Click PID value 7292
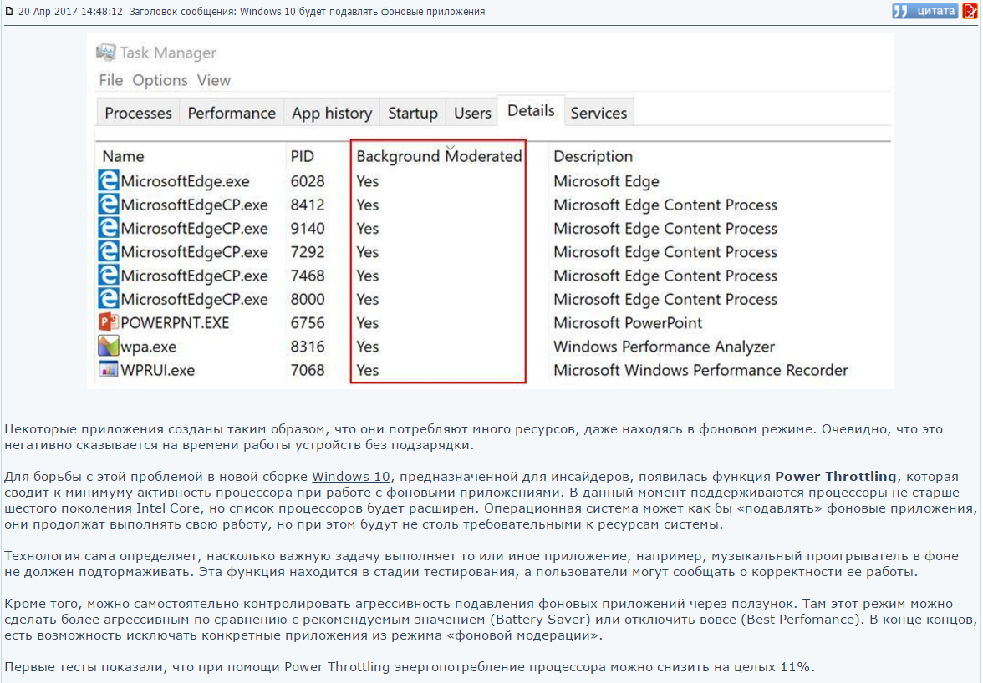983x683 pixels. [x=308, y=252]
